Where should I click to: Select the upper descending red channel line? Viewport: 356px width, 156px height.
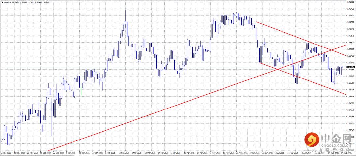301,39
